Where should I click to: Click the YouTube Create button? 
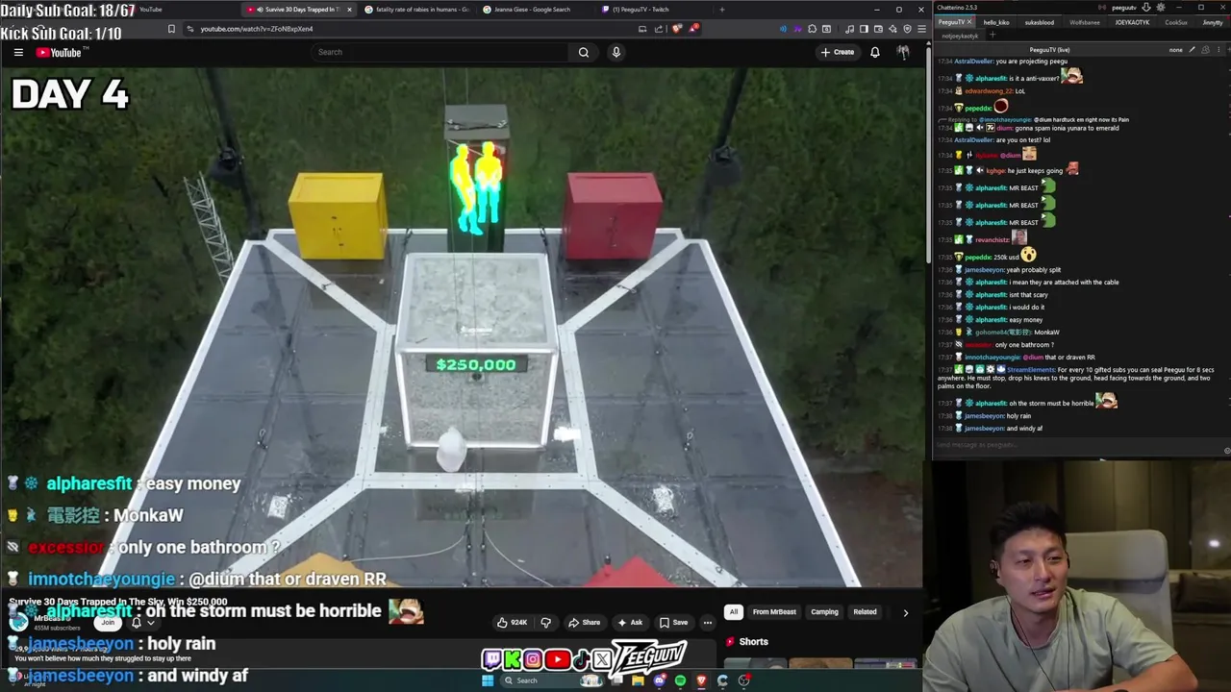[x=838, y=52]
